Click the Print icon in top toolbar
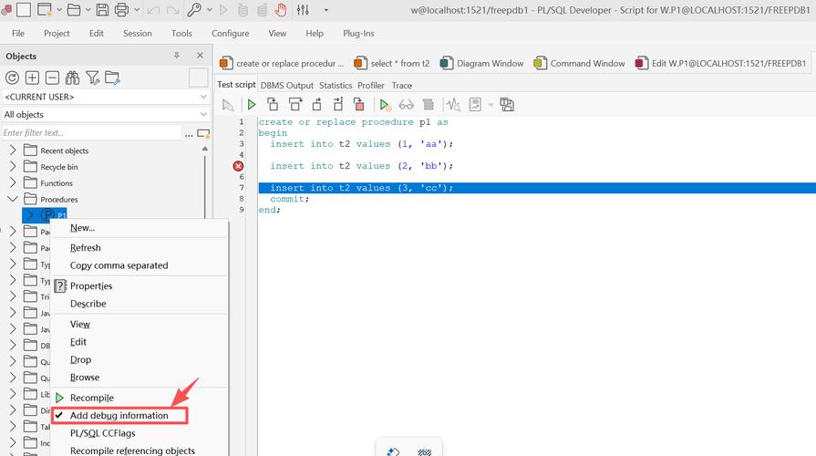 pos(121,10)
